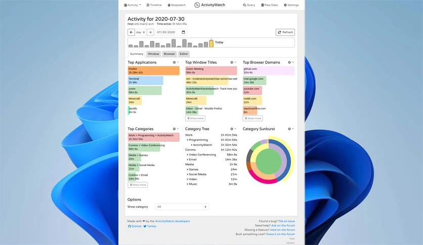The width and height of the screenshot is (423, 245).
Task: Open the Twitter footer link
Action: pyautogui.click(x=150, y=226)
